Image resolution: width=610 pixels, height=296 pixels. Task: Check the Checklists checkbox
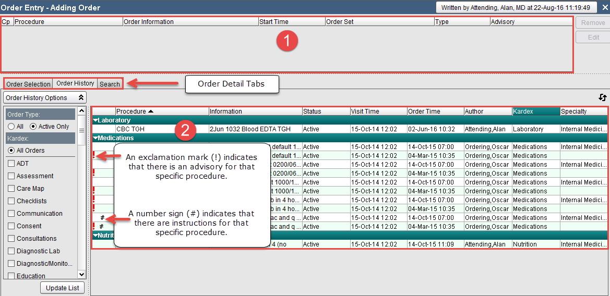tap(11, 201)
